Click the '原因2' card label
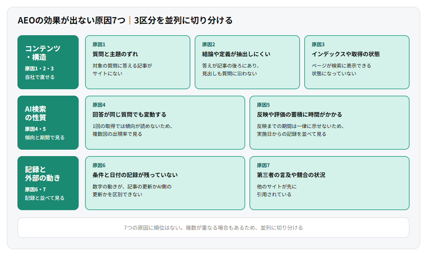427x256 pixels. 209,44
